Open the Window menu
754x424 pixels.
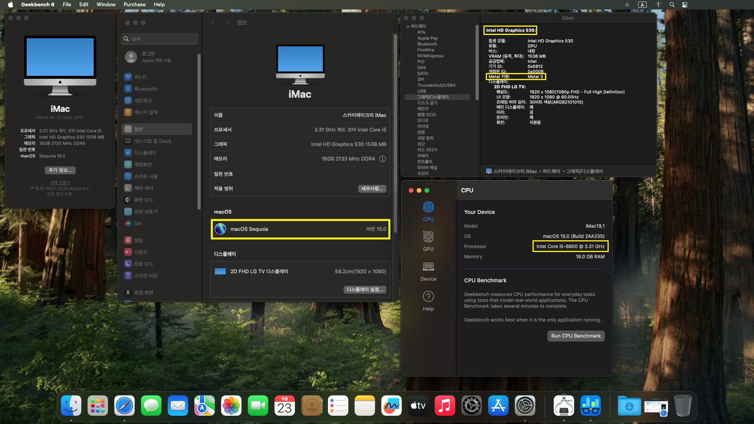[106, 5]
